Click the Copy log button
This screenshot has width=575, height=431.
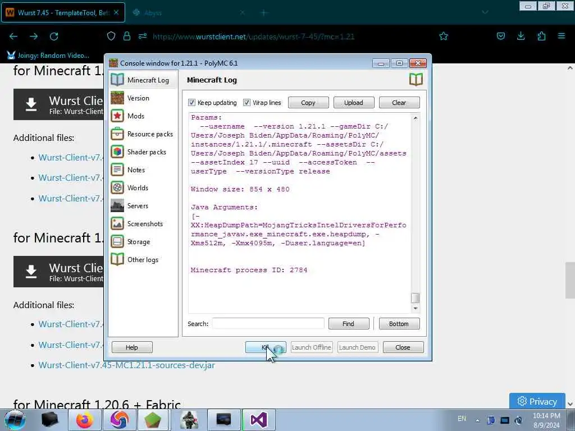pos(308,103)
